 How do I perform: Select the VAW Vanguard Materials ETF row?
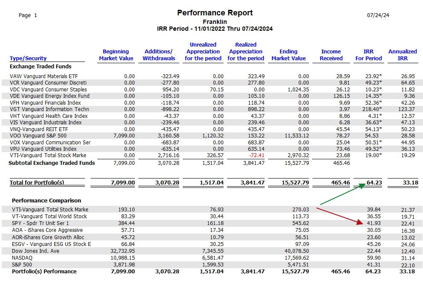pos(212,76)
